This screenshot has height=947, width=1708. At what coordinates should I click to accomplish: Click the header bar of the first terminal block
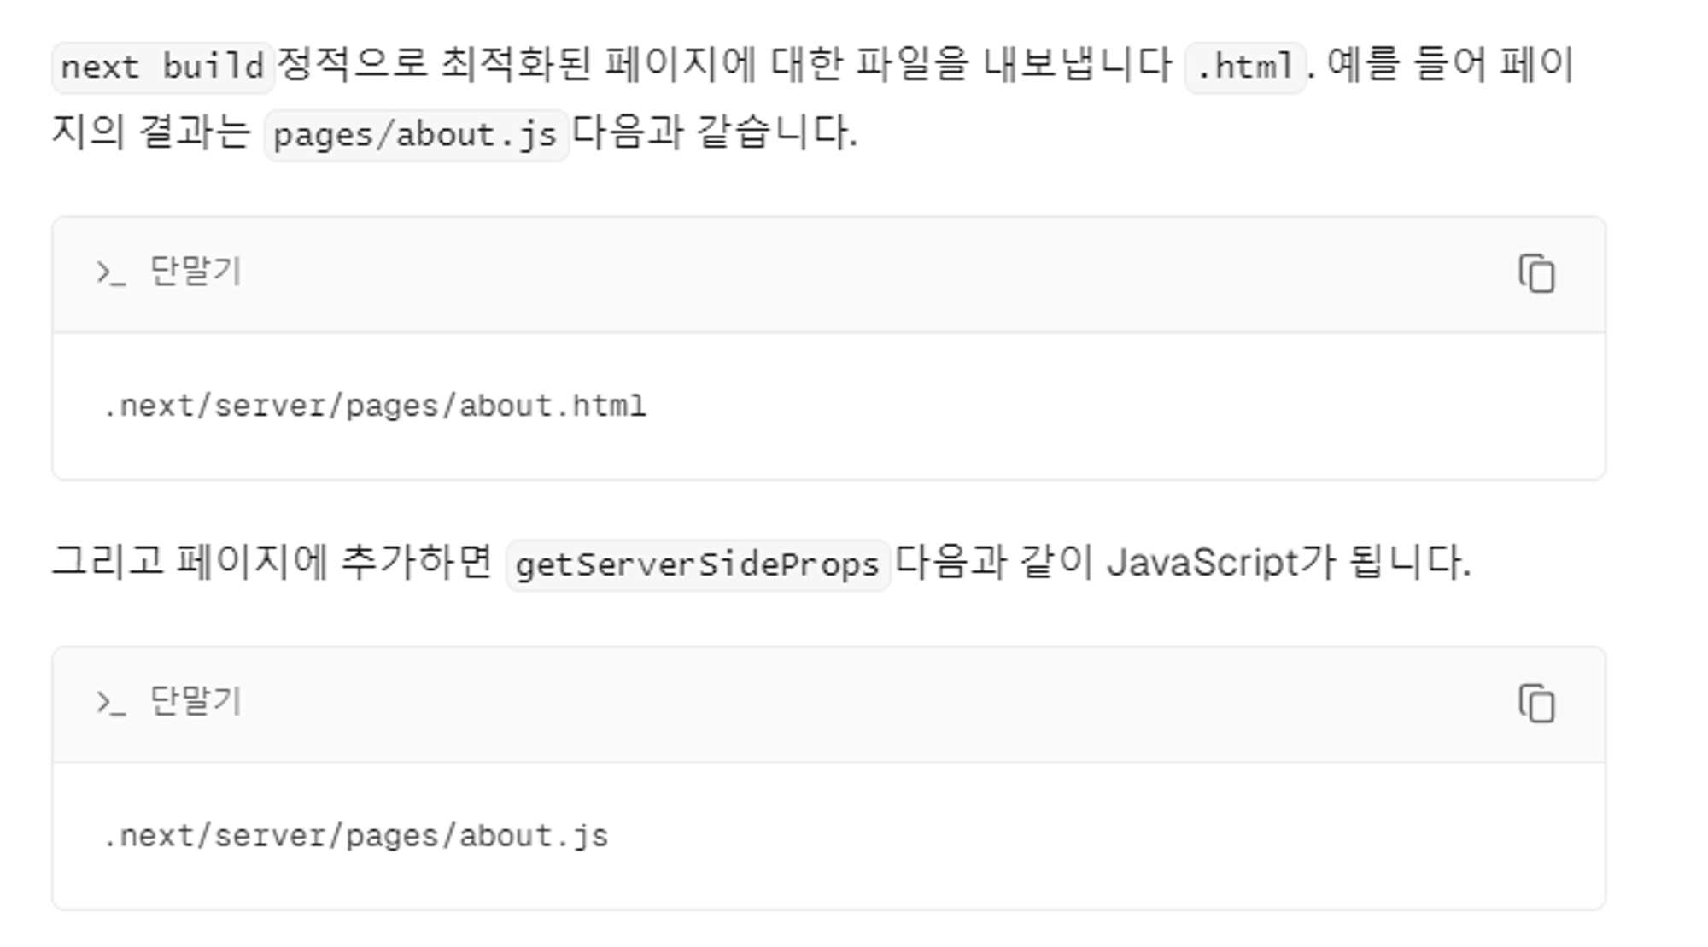coord(828,274)
